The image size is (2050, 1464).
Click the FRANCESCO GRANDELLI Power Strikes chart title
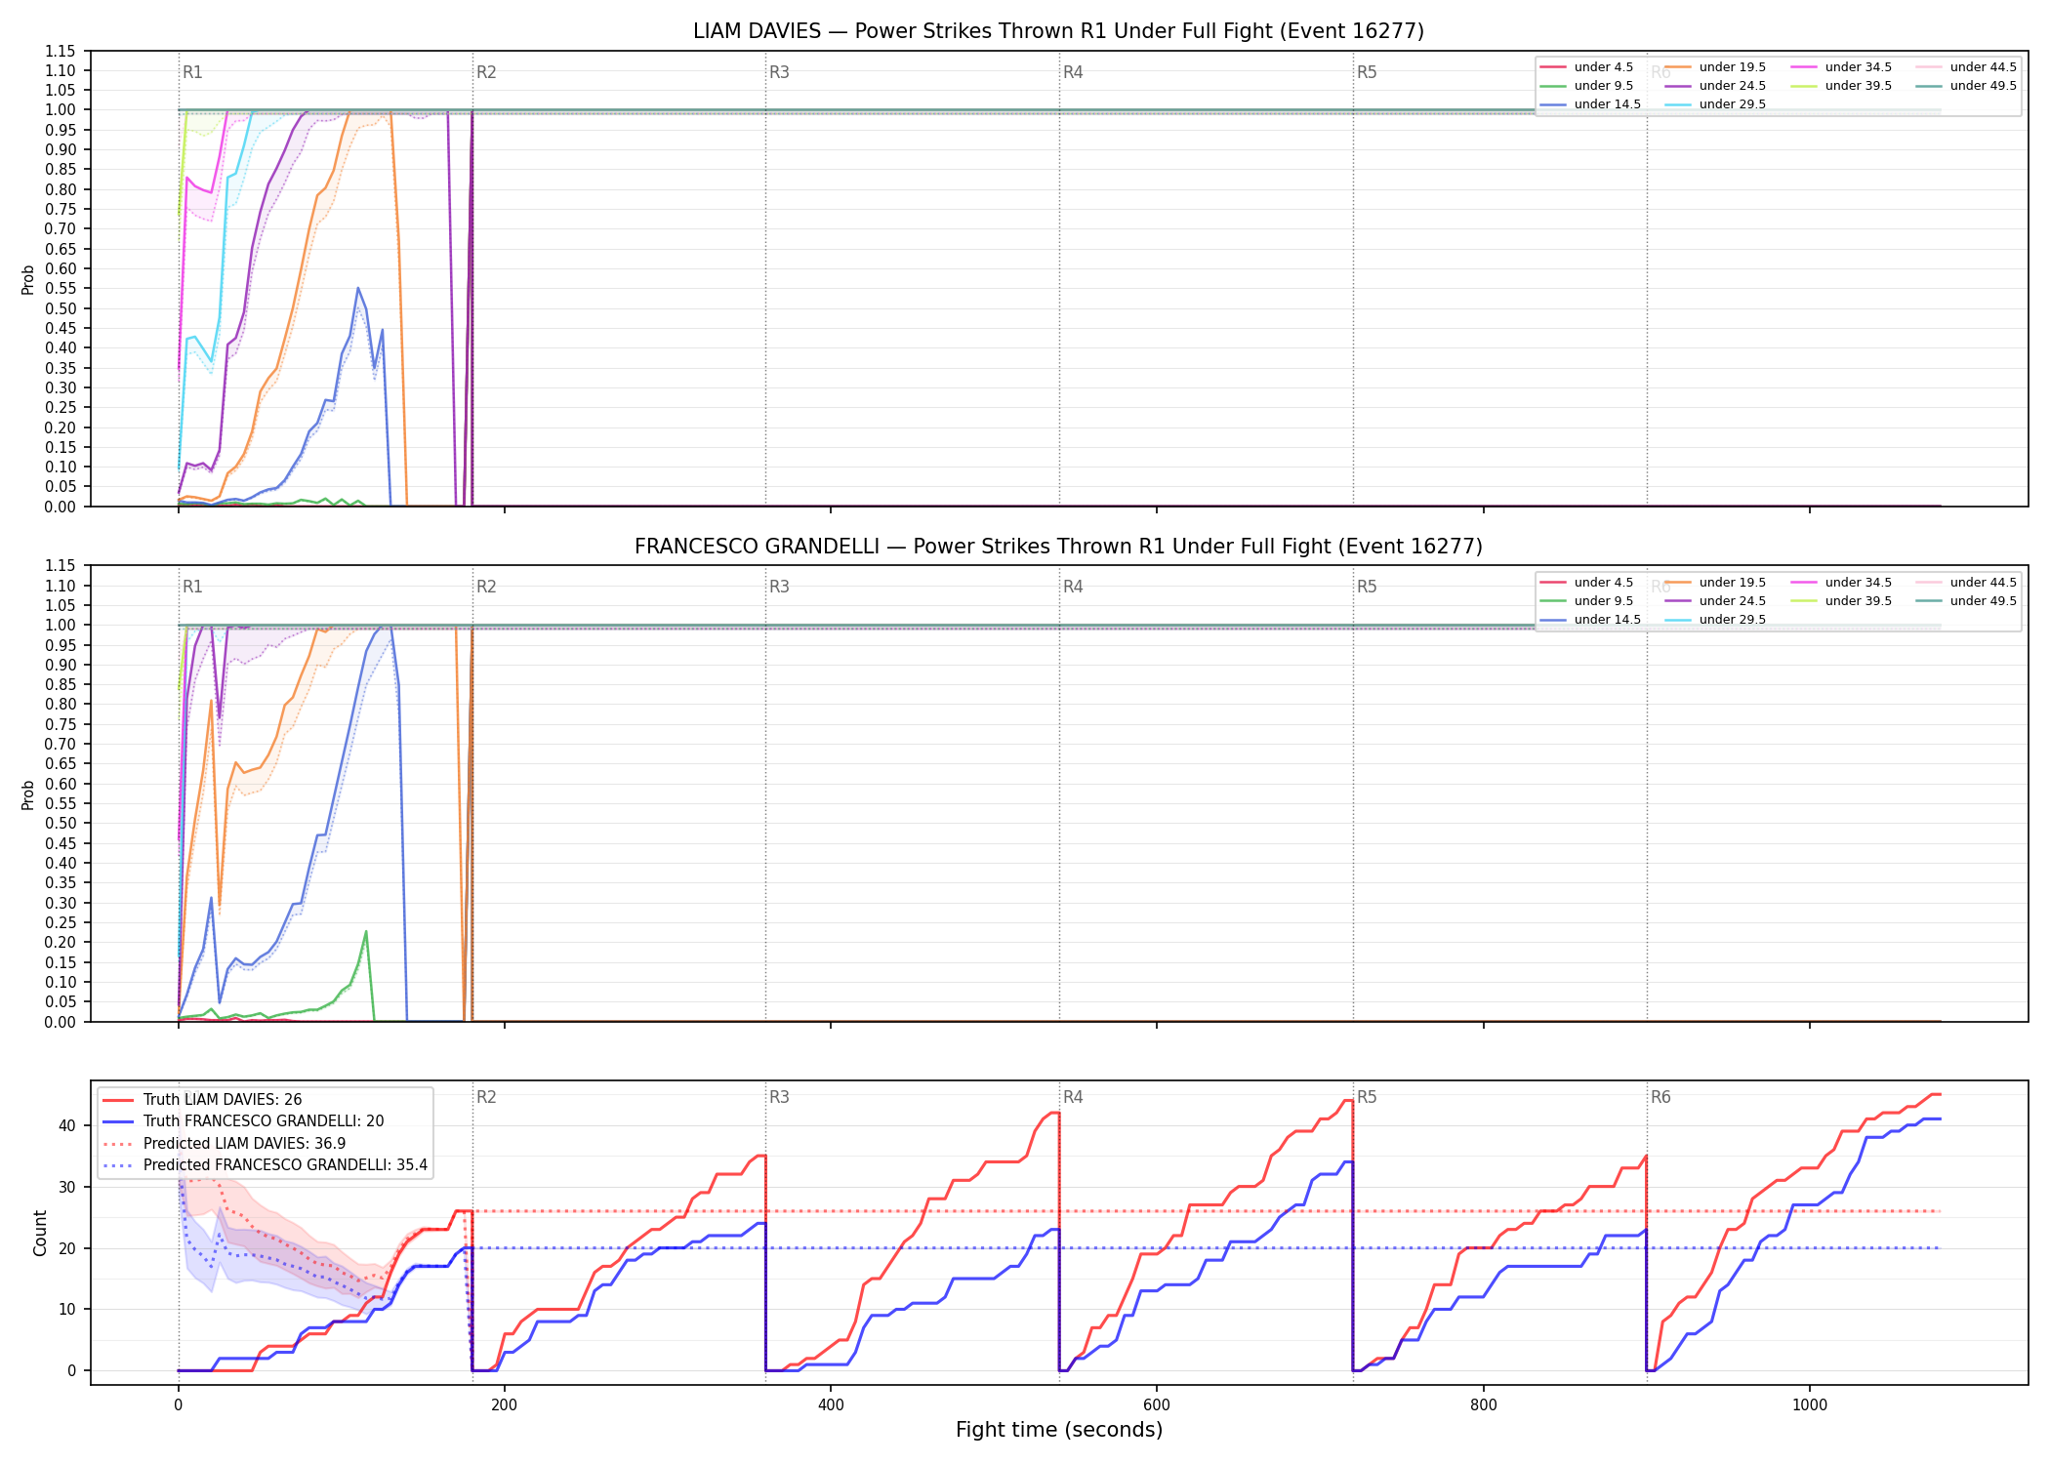pos(1058,547)
